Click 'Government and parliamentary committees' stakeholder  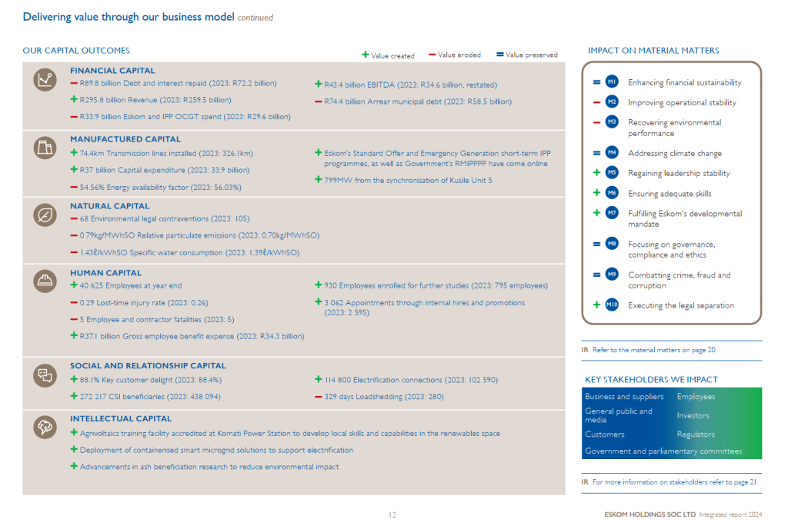(663, 451)
